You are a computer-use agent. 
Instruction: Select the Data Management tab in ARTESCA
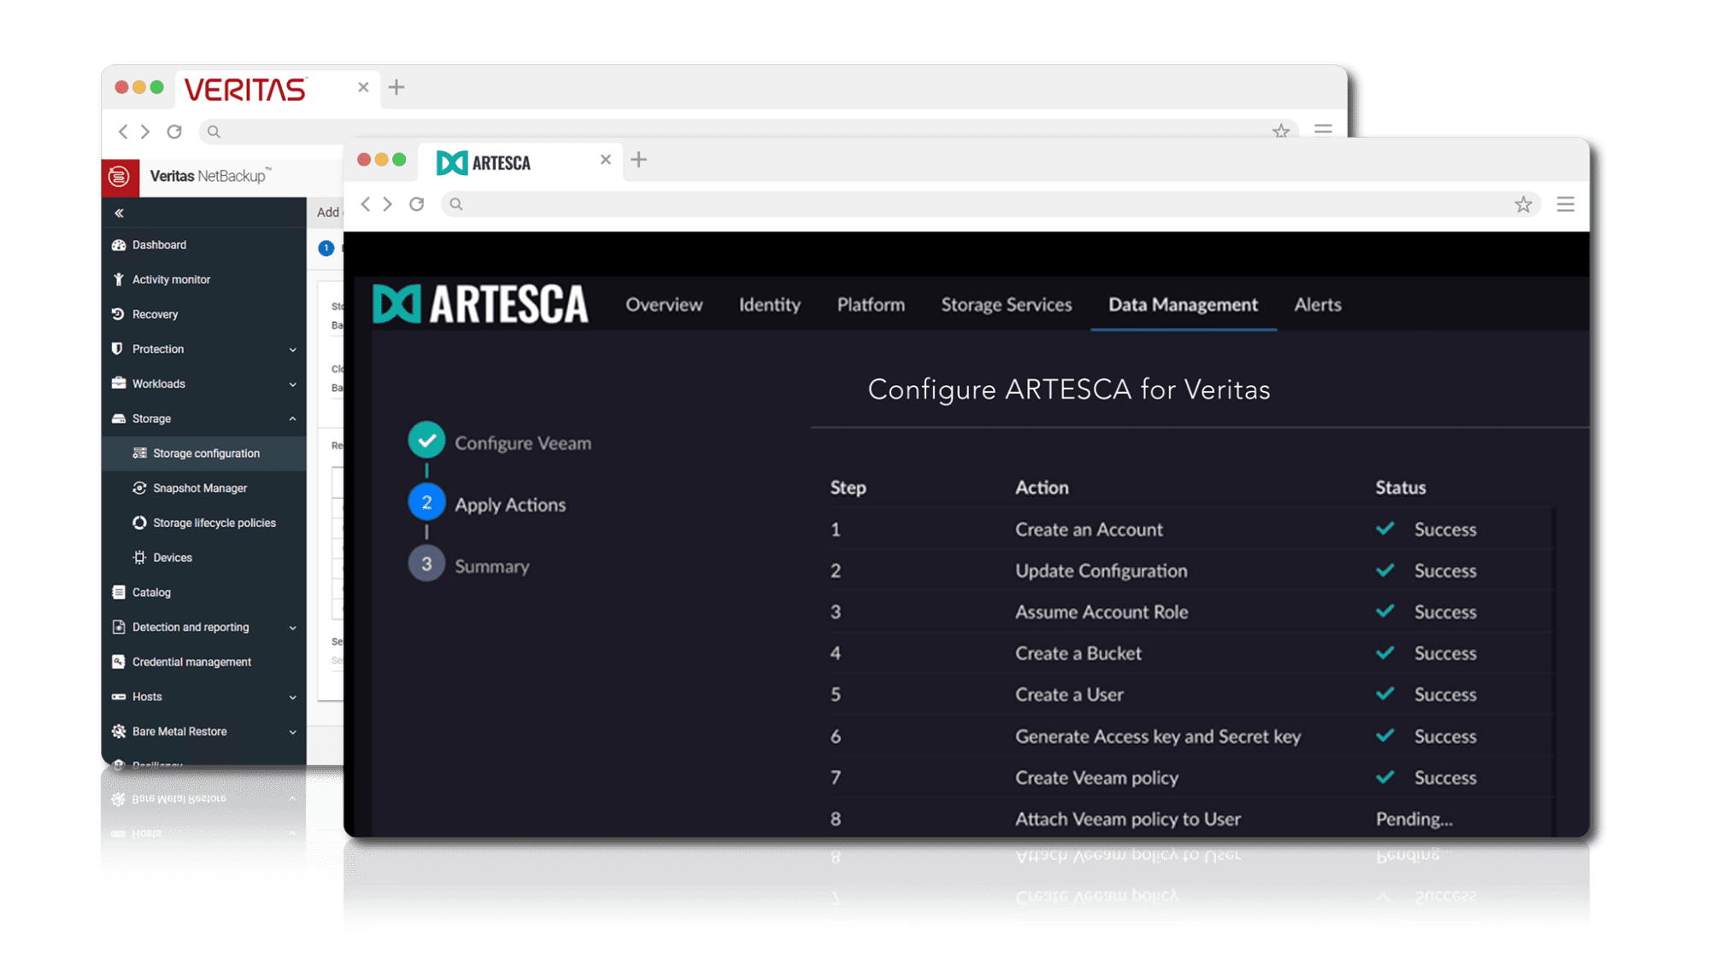[1183, 305]
